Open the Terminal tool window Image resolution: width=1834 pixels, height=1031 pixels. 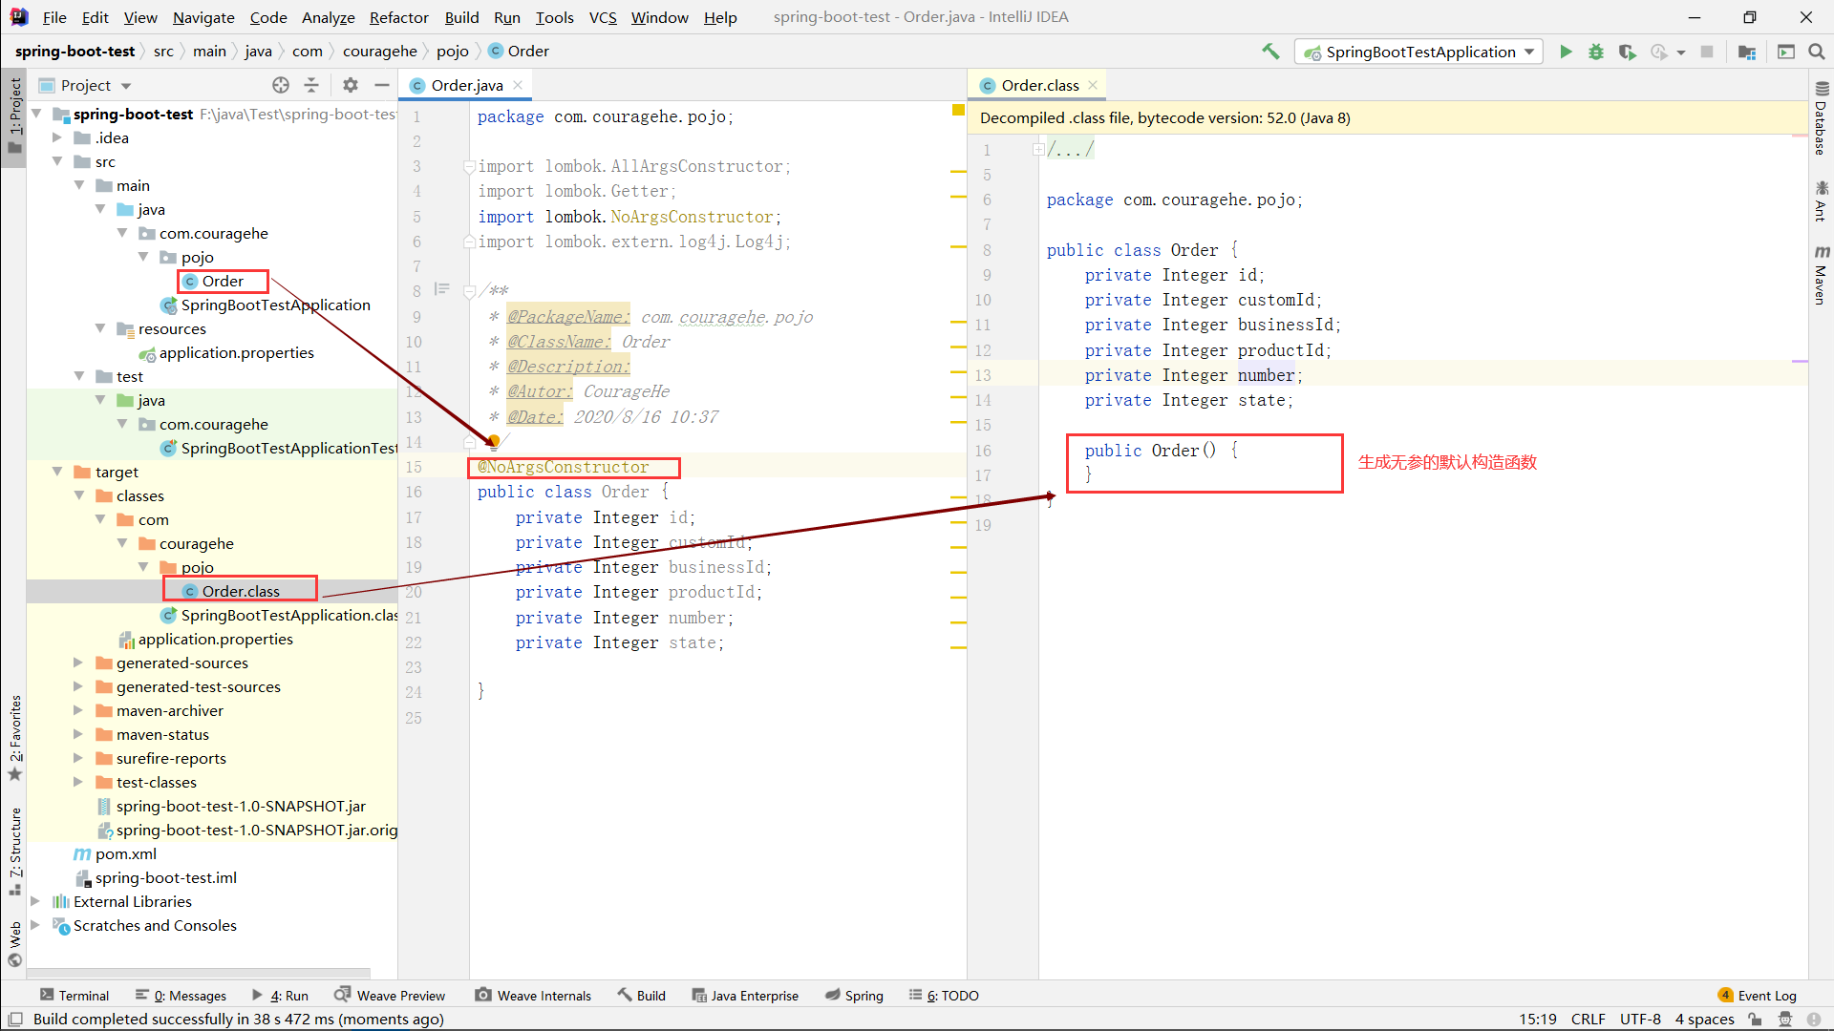pos(75,995)
